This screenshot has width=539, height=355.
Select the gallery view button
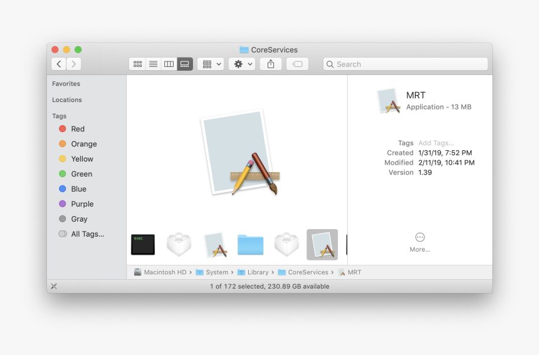click(x=185, y=64)
